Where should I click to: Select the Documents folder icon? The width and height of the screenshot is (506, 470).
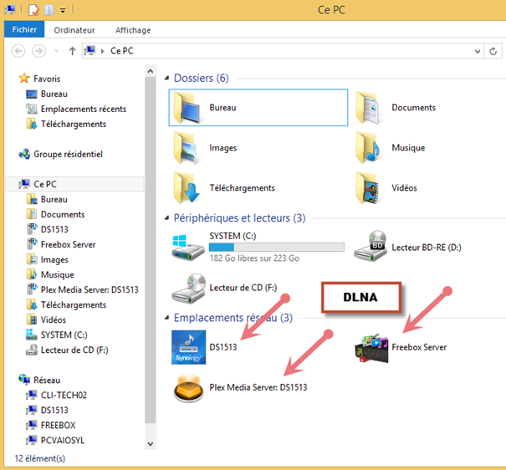click(x=371, y=107)
